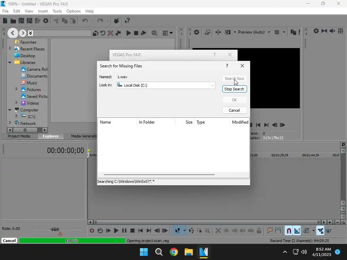347x260 pixels.
Task: Open Video Preview properties gear icon
Action: coord(196,32)
